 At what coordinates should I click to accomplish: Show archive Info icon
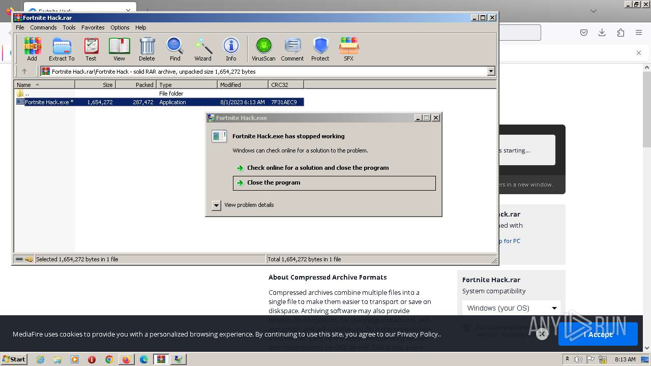click(x=231, y=49)
